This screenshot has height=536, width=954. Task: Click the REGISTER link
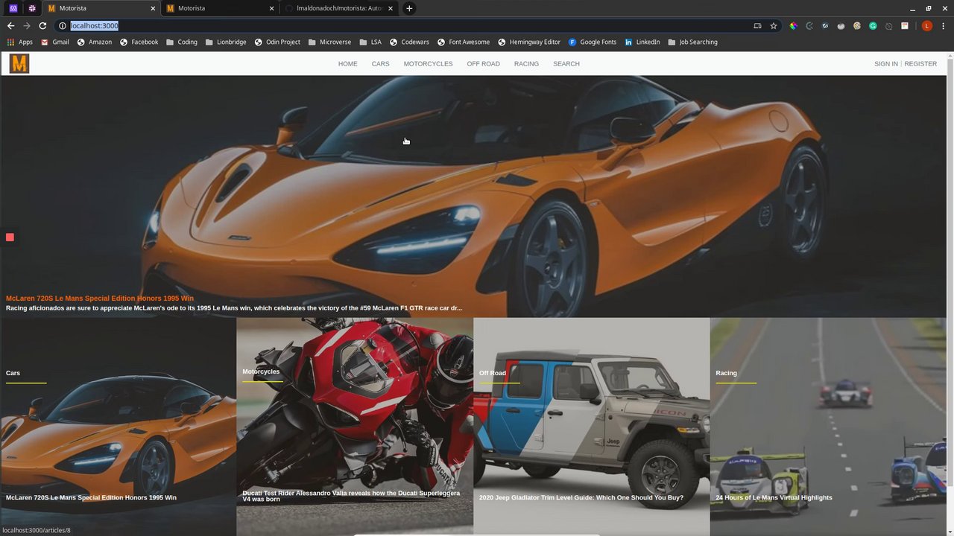(x=920, y=64)
